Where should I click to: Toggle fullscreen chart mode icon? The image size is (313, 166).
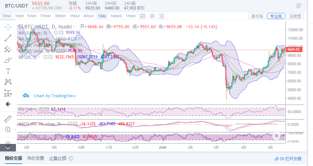pos(162,16)
